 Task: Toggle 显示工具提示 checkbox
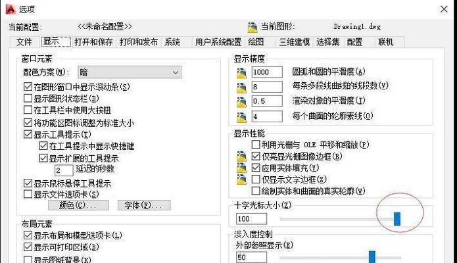28,134
